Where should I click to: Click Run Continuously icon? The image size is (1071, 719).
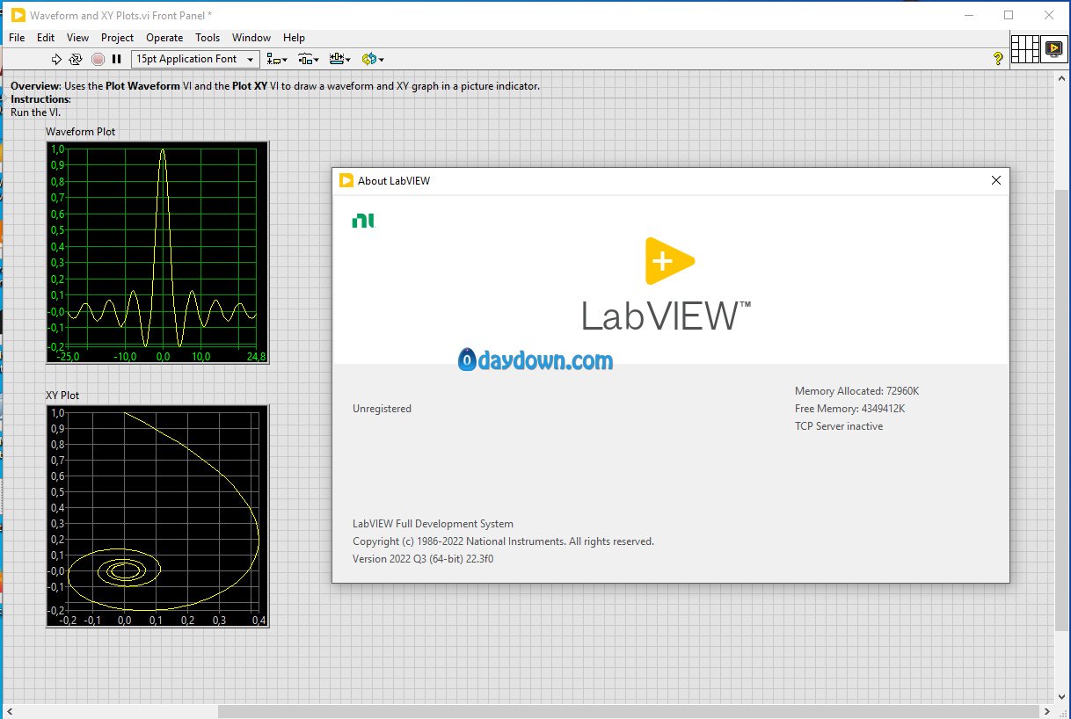76,59
